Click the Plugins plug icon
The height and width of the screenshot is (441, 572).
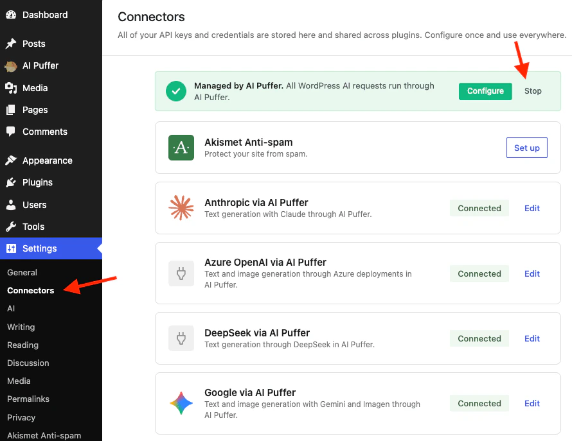point(11,182)
